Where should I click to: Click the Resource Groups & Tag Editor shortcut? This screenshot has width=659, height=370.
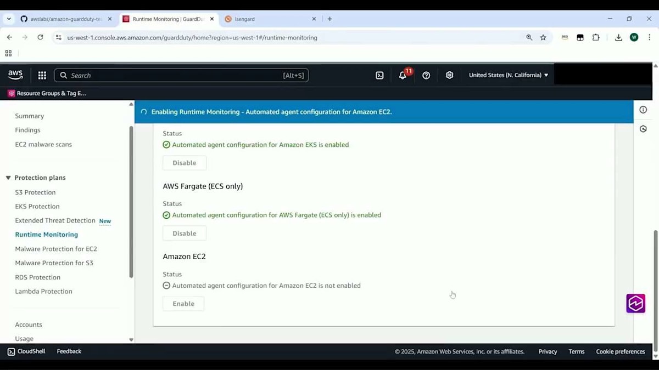point(47,93)
